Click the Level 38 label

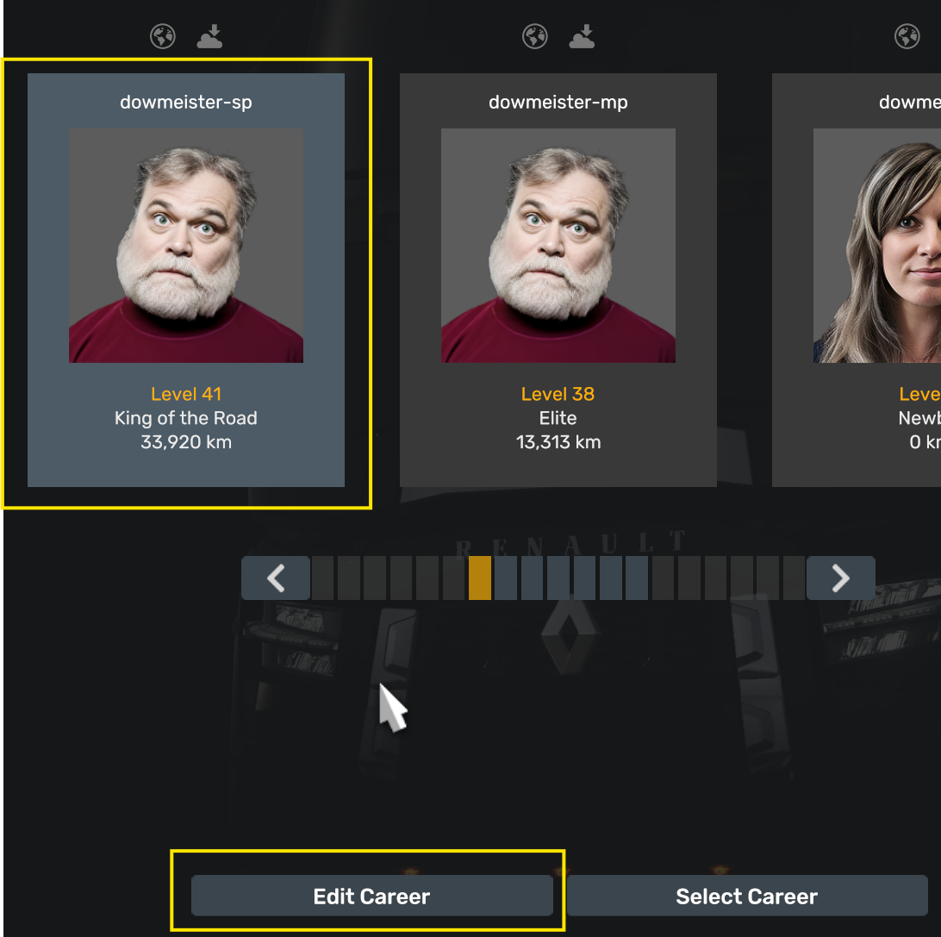click(558, 394)
